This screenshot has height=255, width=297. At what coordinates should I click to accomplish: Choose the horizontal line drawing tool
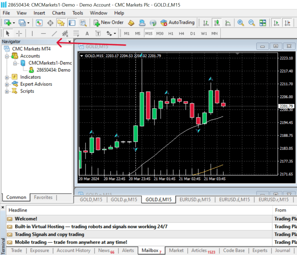44,34
